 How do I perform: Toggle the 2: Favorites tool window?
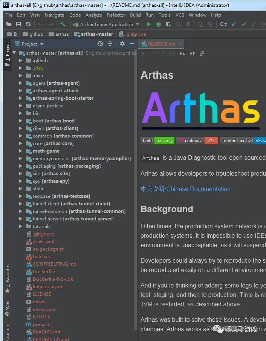[x=8, y=278]
